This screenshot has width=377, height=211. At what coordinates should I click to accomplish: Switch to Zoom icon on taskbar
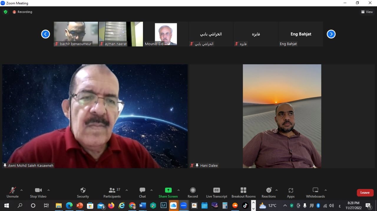click(183, 206)
